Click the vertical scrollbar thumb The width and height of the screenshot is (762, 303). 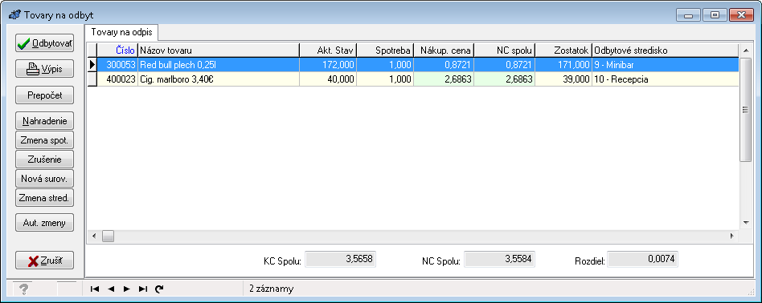745,110
